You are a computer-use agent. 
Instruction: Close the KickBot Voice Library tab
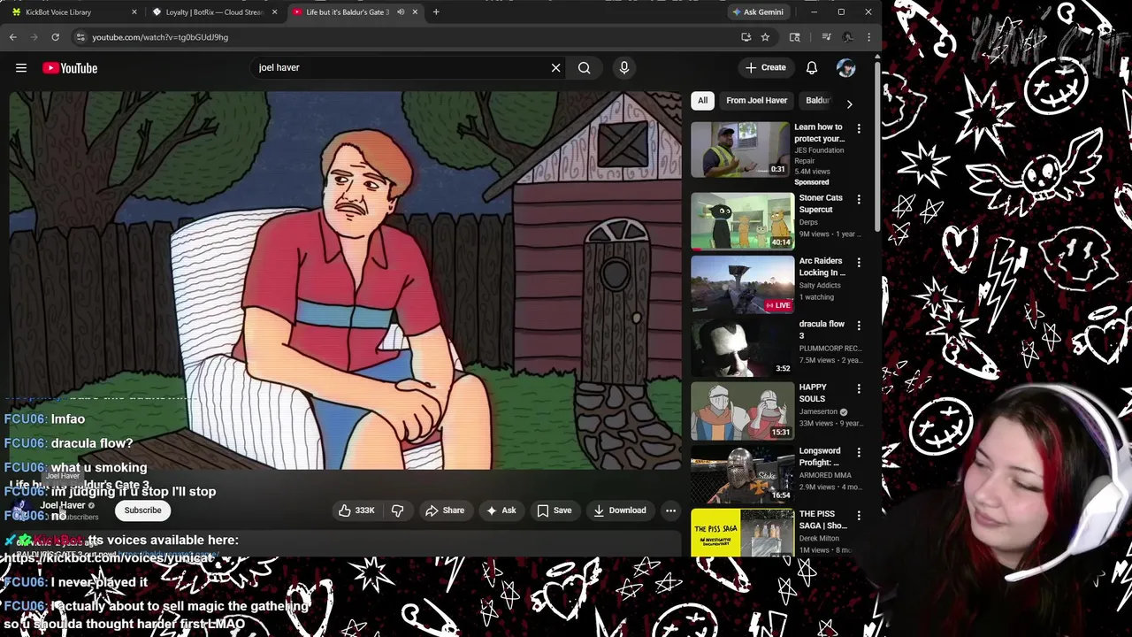(134, 12)
